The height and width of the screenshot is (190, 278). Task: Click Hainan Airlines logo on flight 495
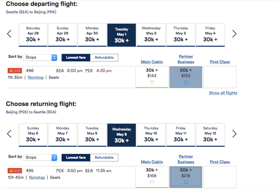(x=15, y=171)
